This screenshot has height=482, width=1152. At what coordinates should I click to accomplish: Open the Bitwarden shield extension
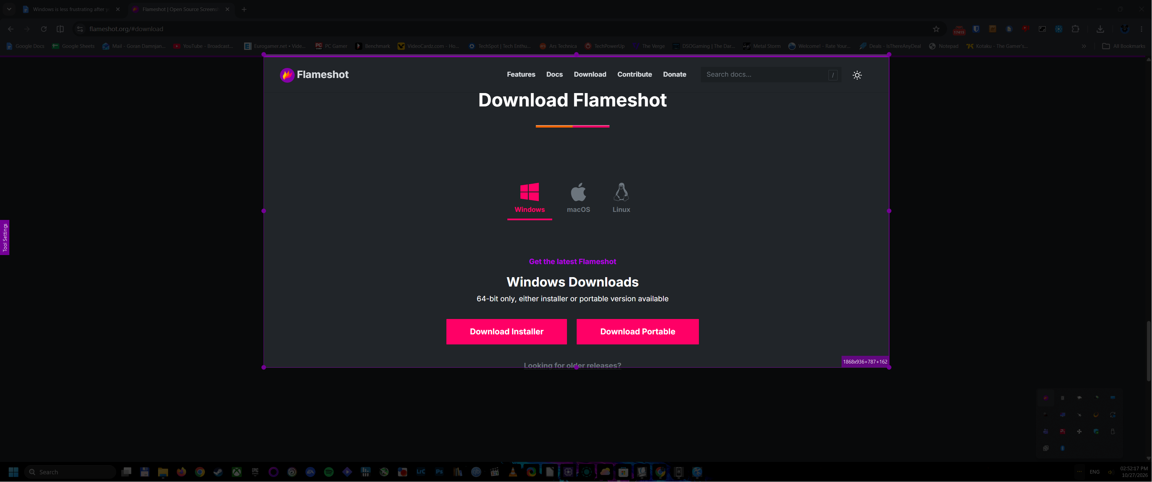click(976, 29)
